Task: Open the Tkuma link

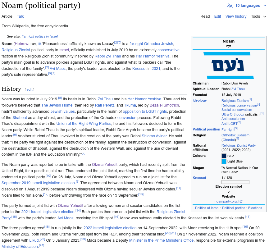Action: click(130, 105)
